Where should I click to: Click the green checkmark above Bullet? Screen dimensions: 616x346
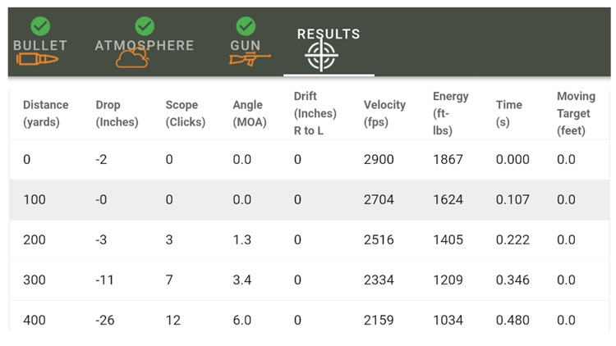coord(40,26)
